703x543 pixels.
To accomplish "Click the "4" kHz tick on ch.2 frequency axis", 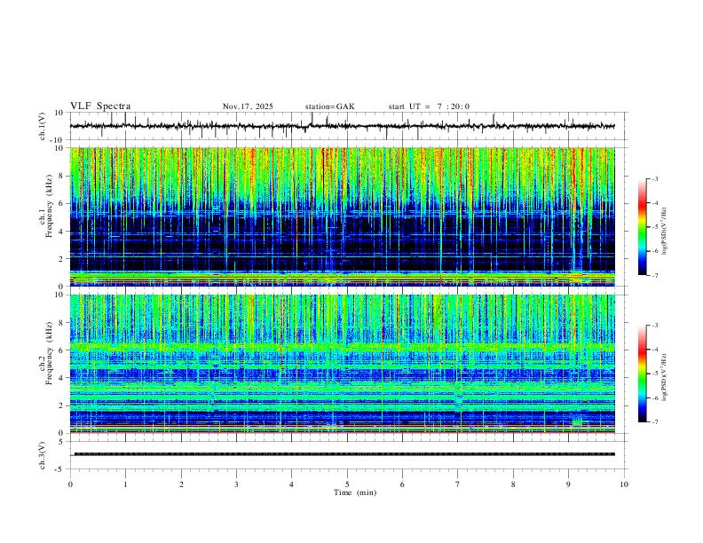I will (61, 378).
